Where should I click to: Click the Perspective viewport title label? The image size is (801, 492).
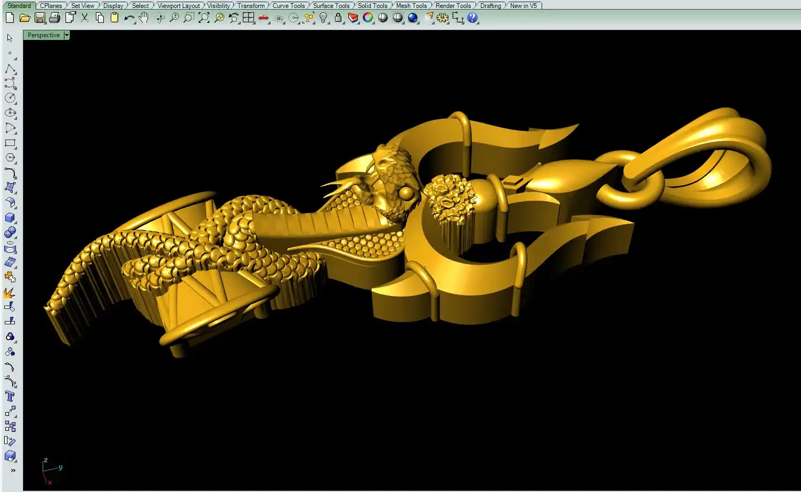(44, 35)
